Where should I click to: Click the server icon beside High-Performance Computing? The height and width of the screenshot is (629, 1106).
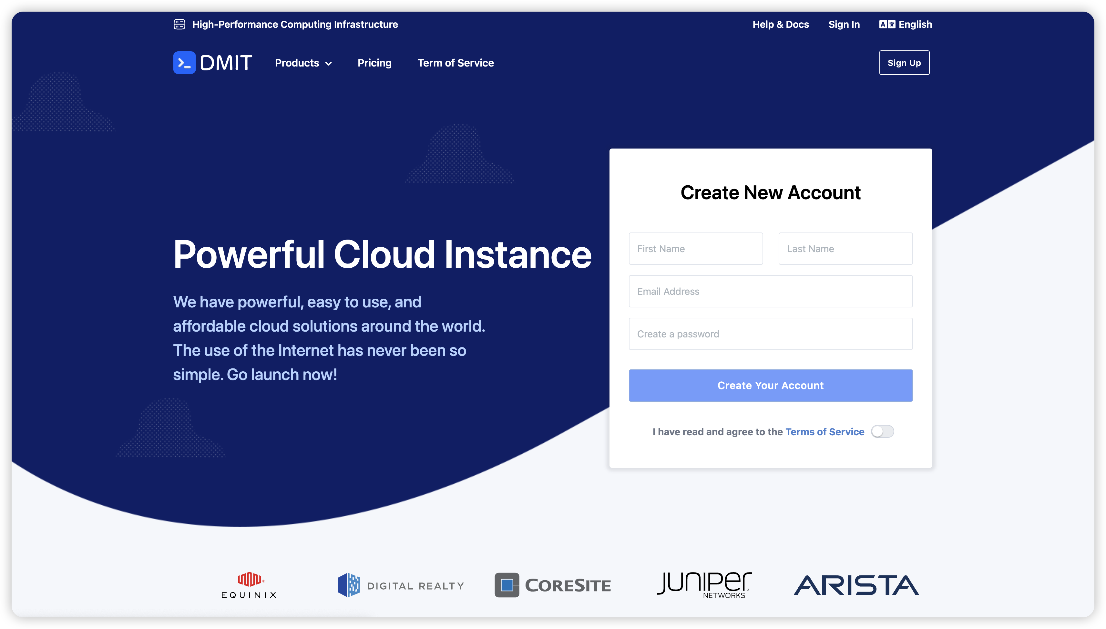point(179,24)
